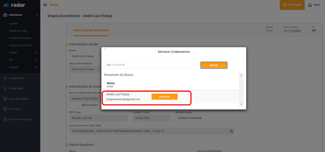Open Analysis external link icon
The image size is (325, 152).
click(36, 67)
